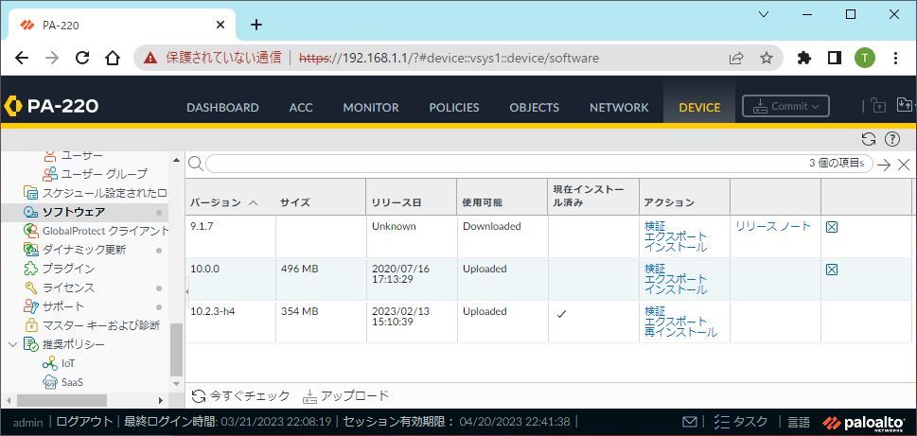Open タスク task manager

click(x=741, y=422)
